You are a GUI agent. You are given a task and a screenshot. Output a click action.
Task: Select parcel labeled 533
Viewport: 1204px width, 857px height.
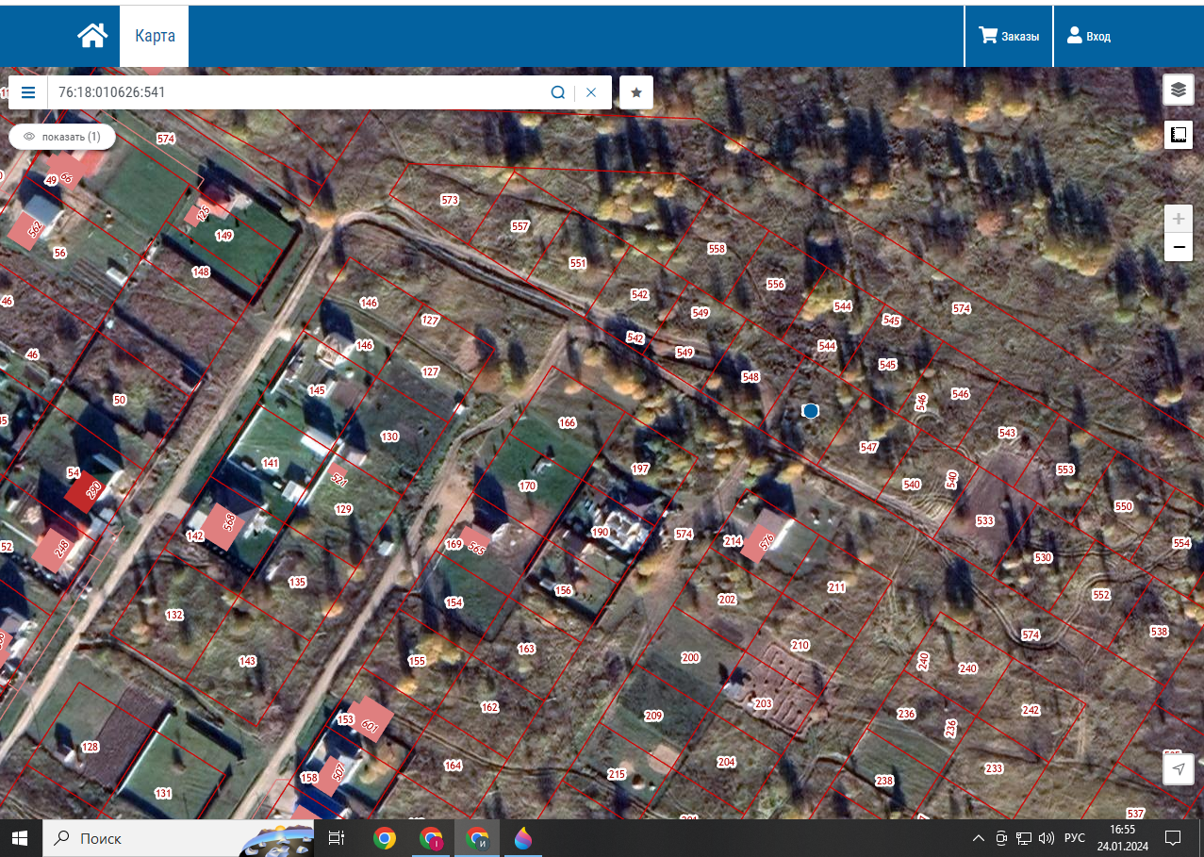click(985, 520)
